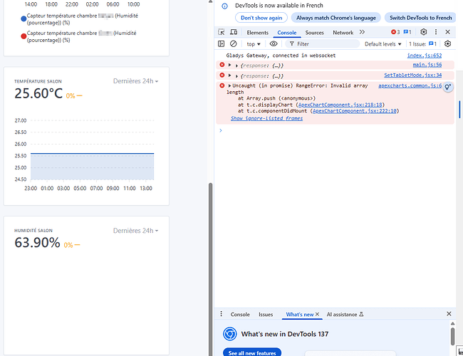
Task: Clear the console with the clear icon
Action: tap(233, 43)
